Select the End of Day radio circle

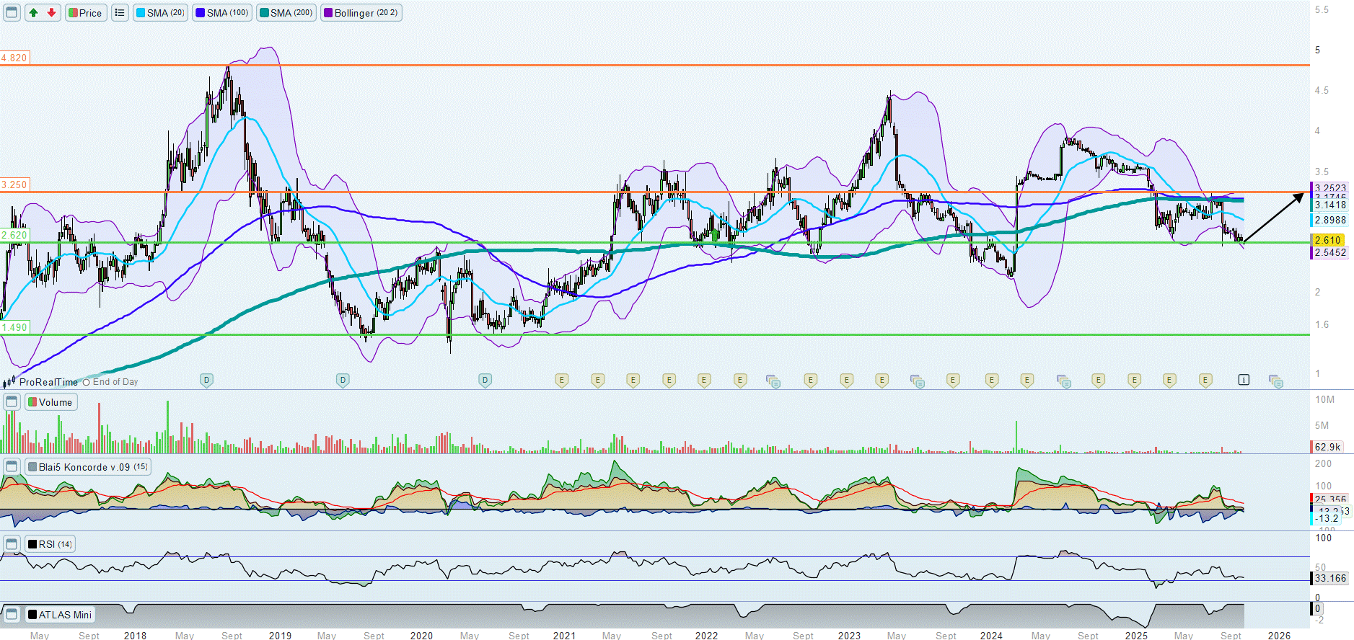[x=87, y=383]
